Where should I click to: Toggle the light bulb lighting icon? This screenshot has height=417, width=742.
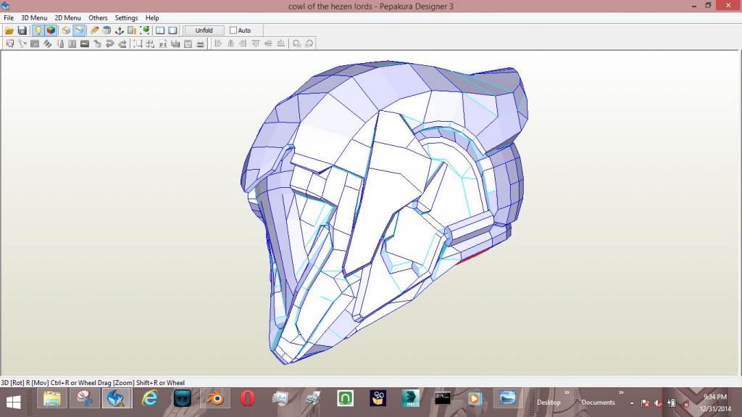coord(38,30)
